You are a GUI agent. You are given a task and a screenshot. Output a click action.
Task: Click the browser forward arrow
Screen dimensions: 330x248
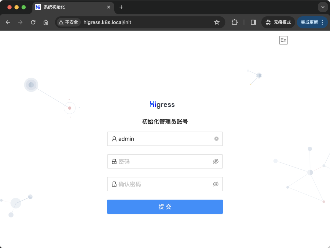(x=20, y=22)
